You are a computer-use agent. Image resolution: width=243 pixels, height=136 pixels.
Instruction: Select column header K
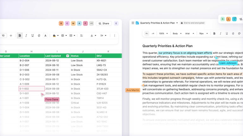(x=108, y=51)
